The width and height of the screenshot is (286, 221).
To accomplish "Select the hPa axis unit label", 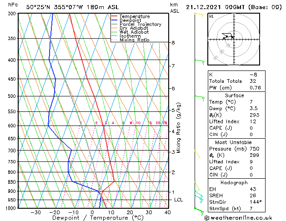I will 13,5.
